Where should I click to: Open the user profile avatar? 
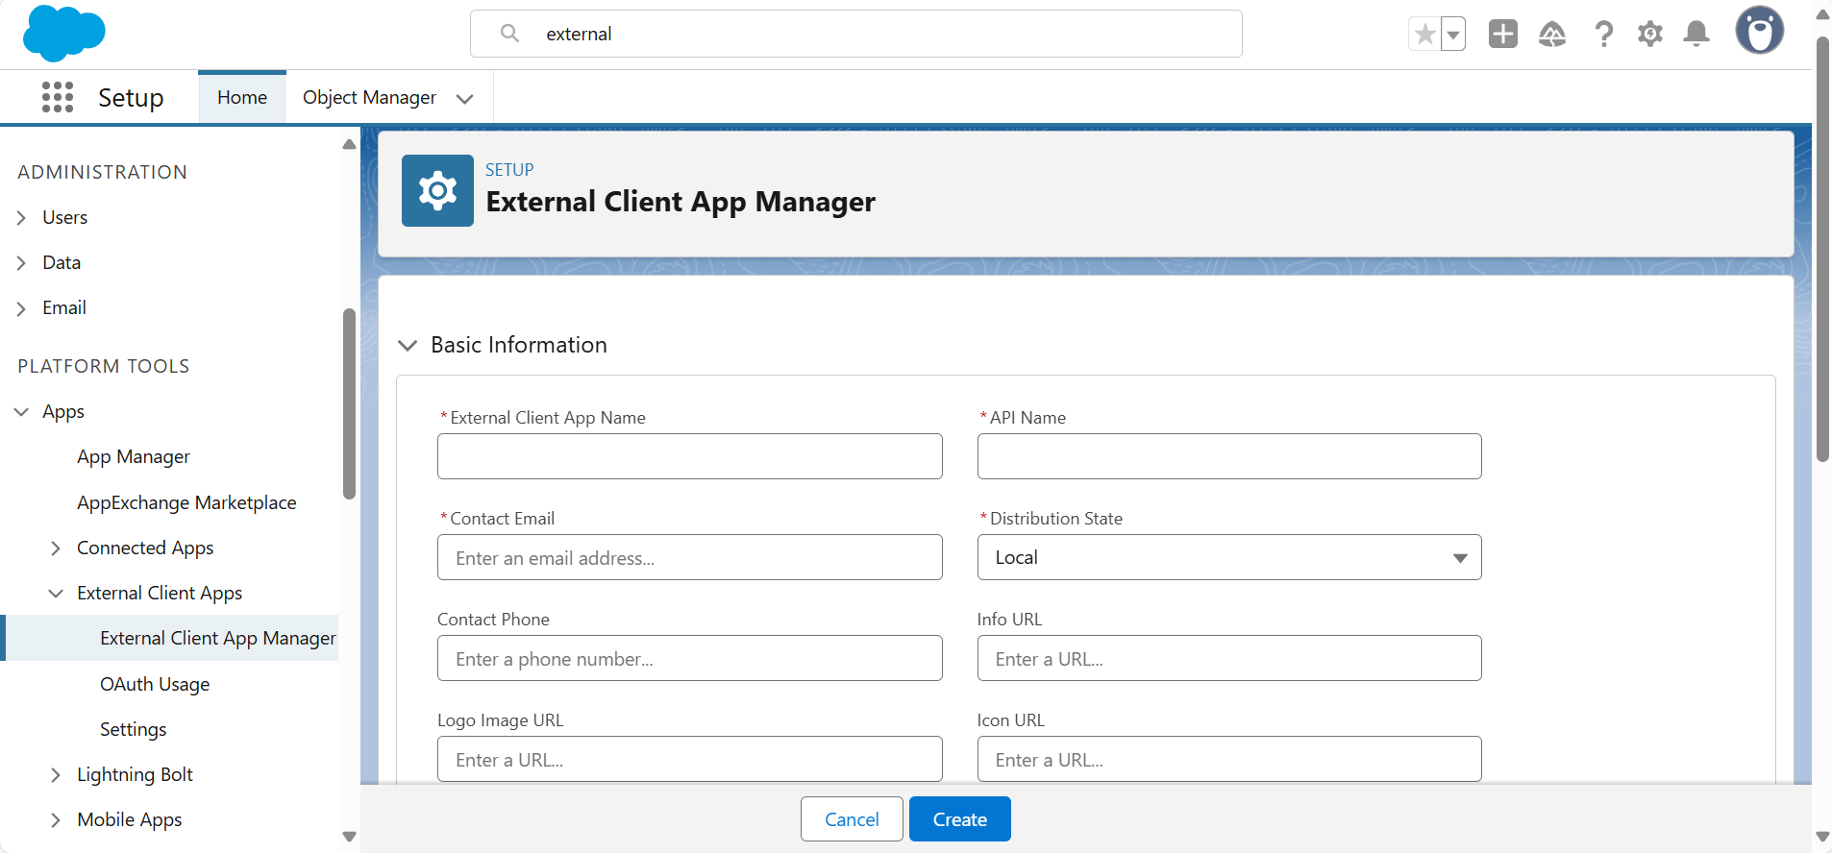pyautogui.click(x=1759, y=31)
